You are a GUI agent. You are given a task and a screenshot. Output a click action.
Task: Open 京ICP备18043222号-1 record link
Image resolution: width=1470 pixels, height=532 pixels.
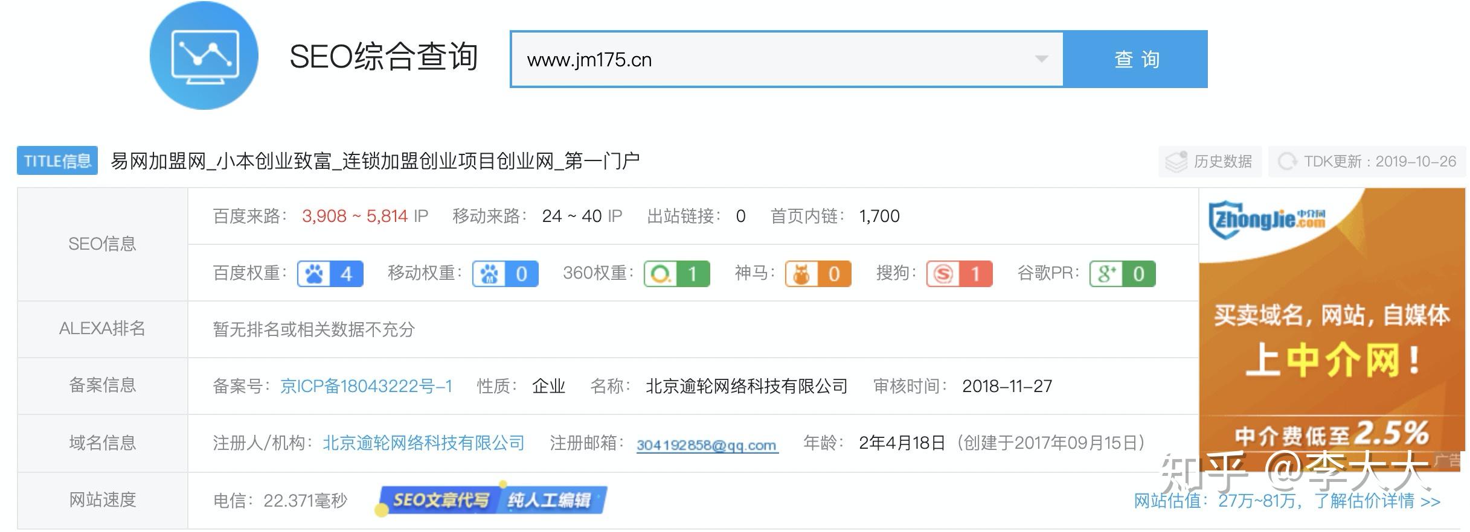[x=367, y=386]
